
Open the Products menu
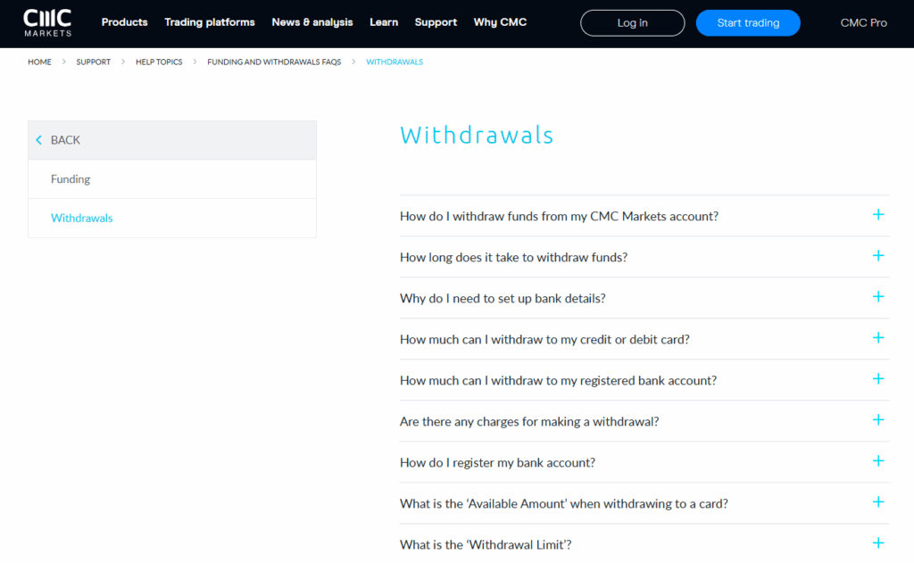pos(124,22)
